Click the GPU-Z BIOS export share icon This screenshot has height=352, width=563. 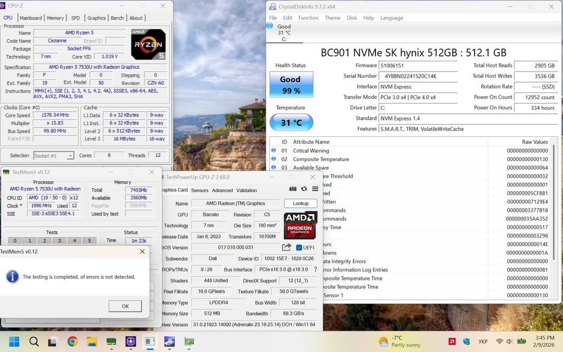coord(287,247)
